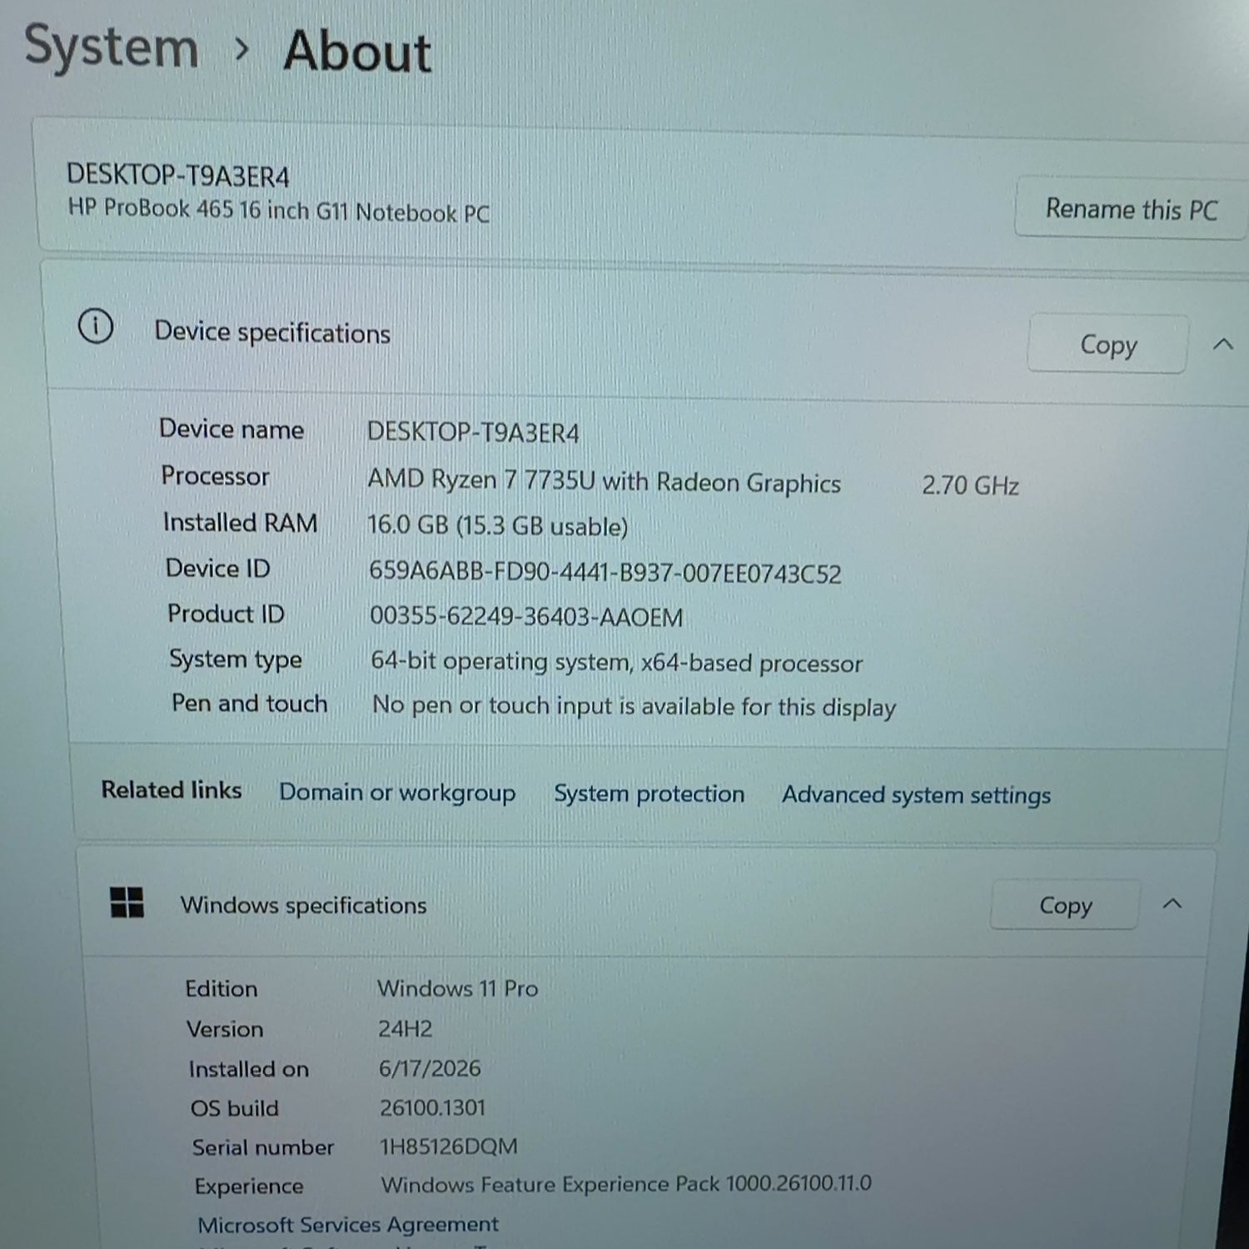Select the Product ID value 00355-62249-36403-AAOEM
The width and height of the screenshot is (1249, 1249).
pyautogui.click(x=526, y=616)
